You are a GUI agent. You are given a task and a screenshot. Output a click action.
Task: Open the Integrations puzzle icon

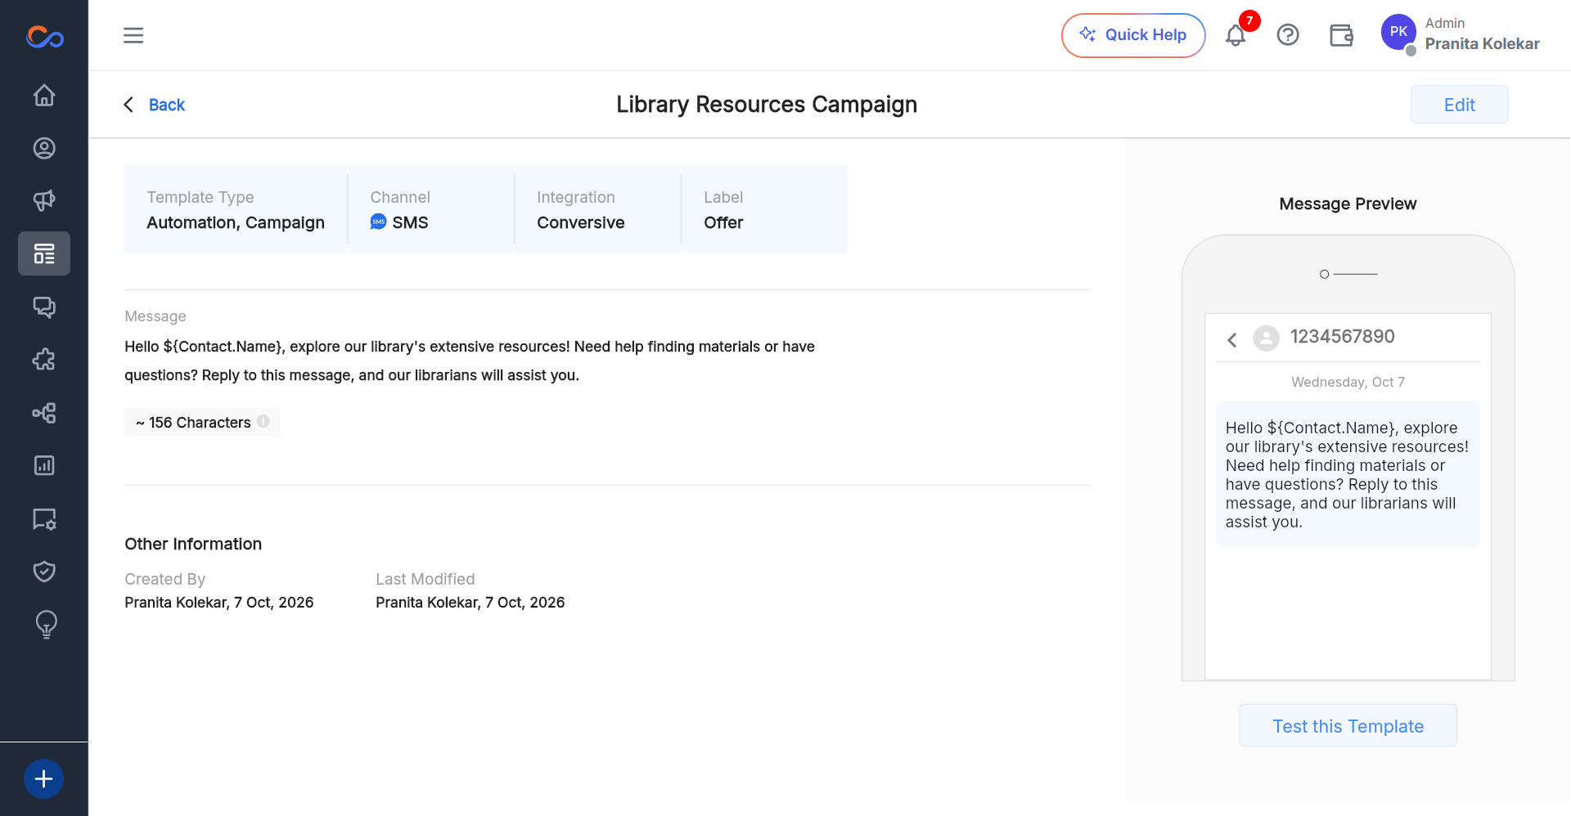(x=44, y=360)
